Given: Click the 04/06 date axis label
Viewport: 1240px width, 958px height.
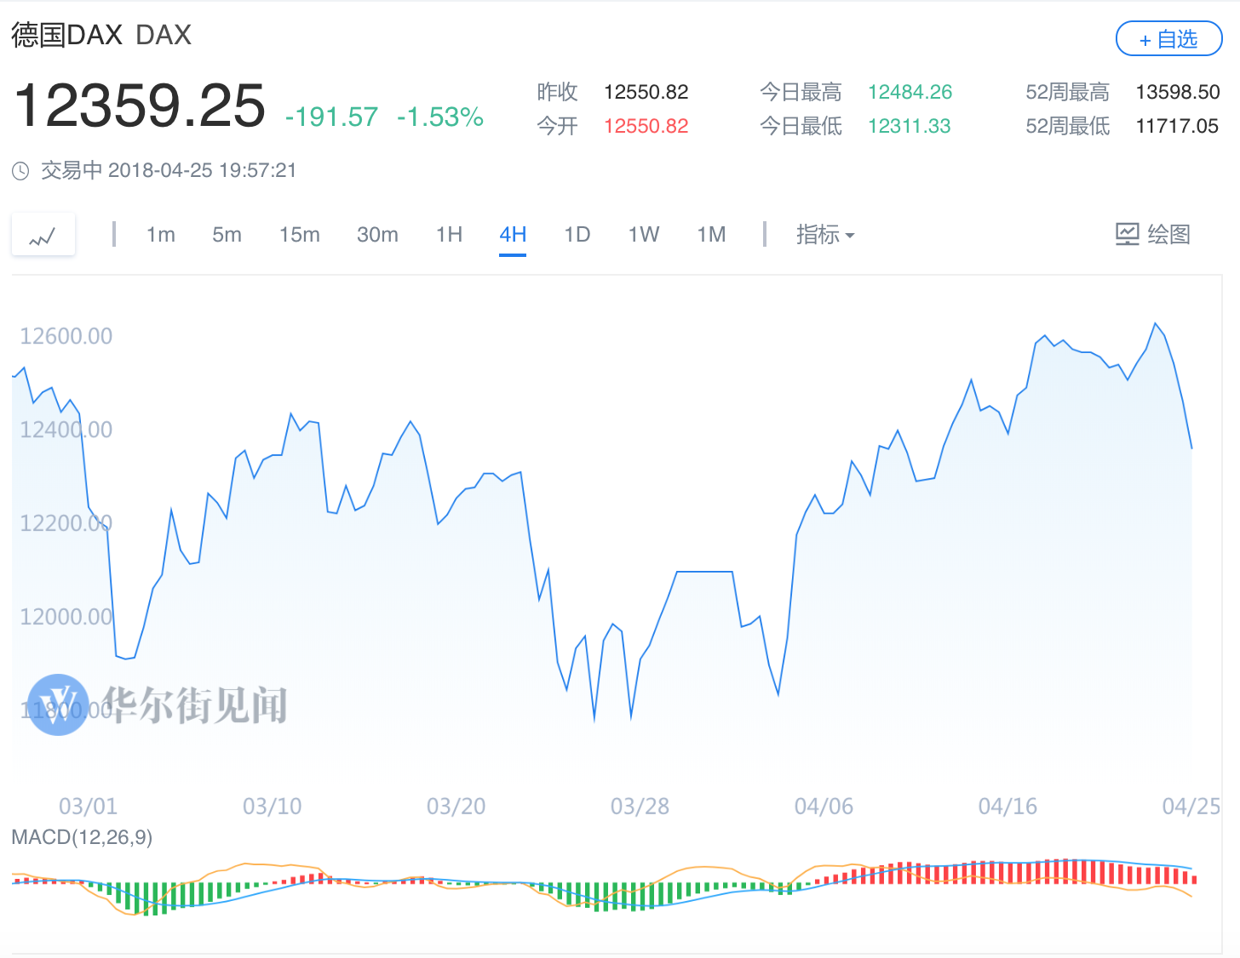Looking at the screenshot, I should click(x=824, y=807).
